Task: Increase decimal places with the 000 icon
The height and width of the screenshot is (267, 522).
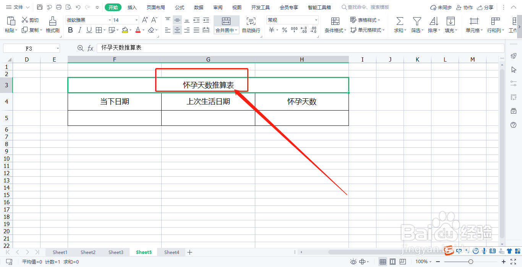Action: [x=294, y=29]
